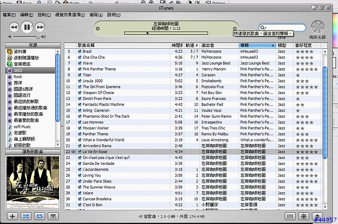Image resolution: width=338 pixels, height=224 pixels.
Task: Add a new playlist with plus button
Action: coord(13,216)
